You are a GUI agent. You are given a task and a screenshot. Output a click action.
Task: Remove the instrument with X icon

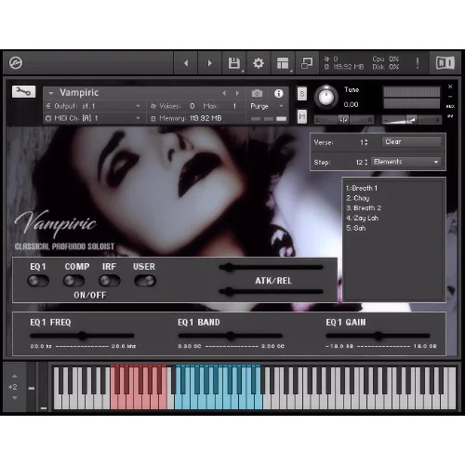(x=450, y=86)
